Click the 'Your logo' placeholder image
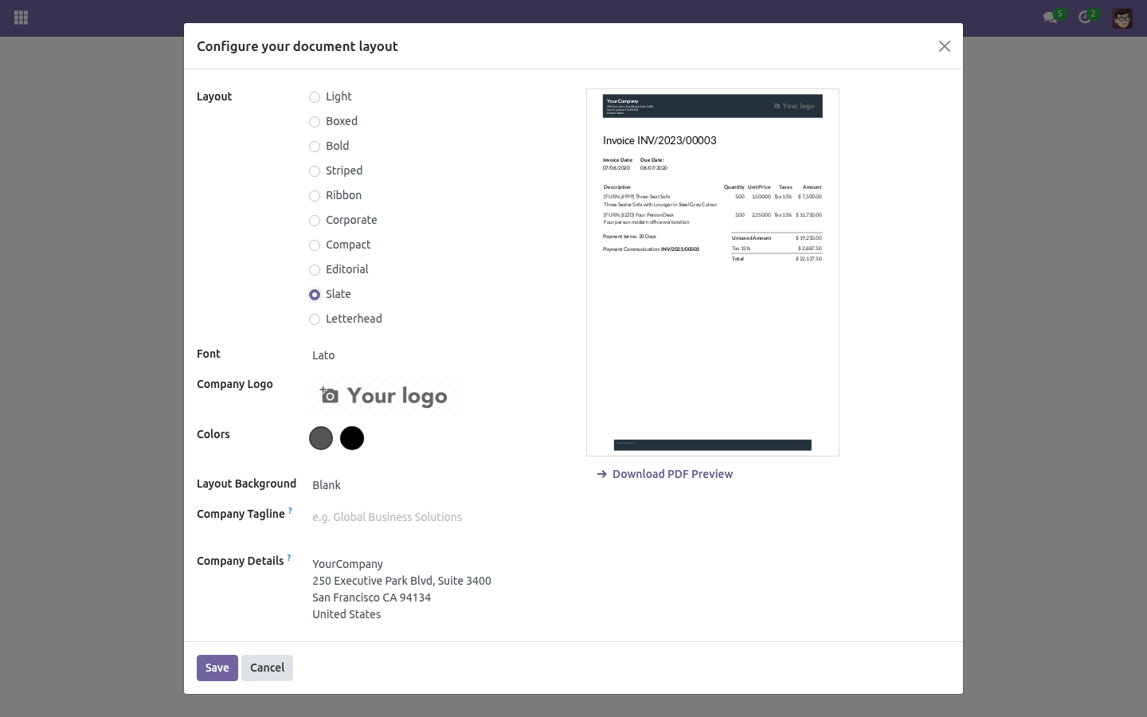Image resolution: width=1147 pixels, height=717 pixels. 384,396
